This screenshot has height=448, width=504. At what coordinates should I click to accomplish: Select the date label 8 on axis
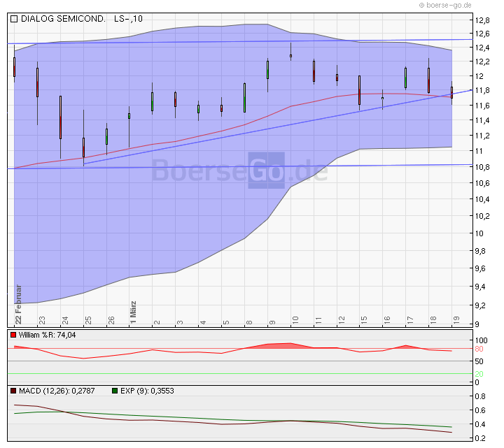click(x=249, y=322)
